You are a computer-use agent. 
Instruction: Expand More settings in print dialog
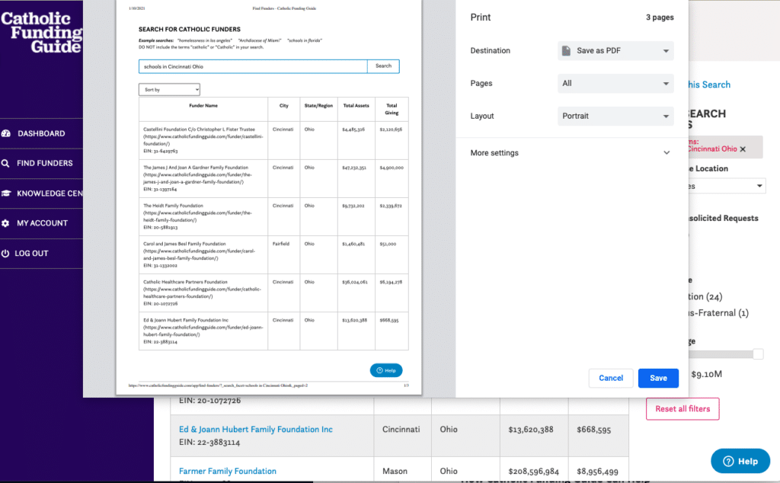[571, 152]
